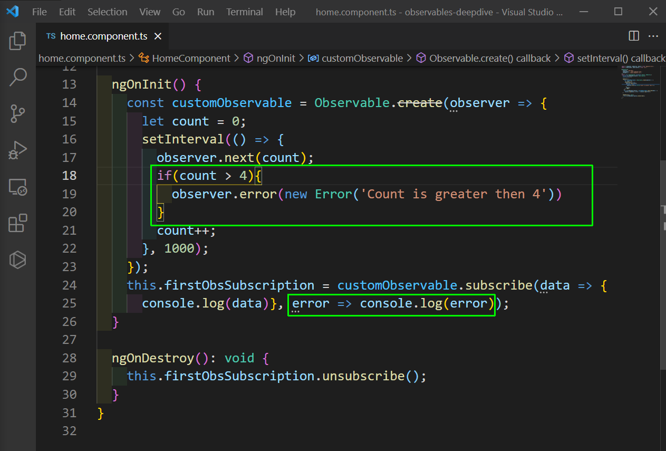Select the home.component.ts editor tab
Image resolution: width=666 pixels, height=451 pixels.
point(103,36)
